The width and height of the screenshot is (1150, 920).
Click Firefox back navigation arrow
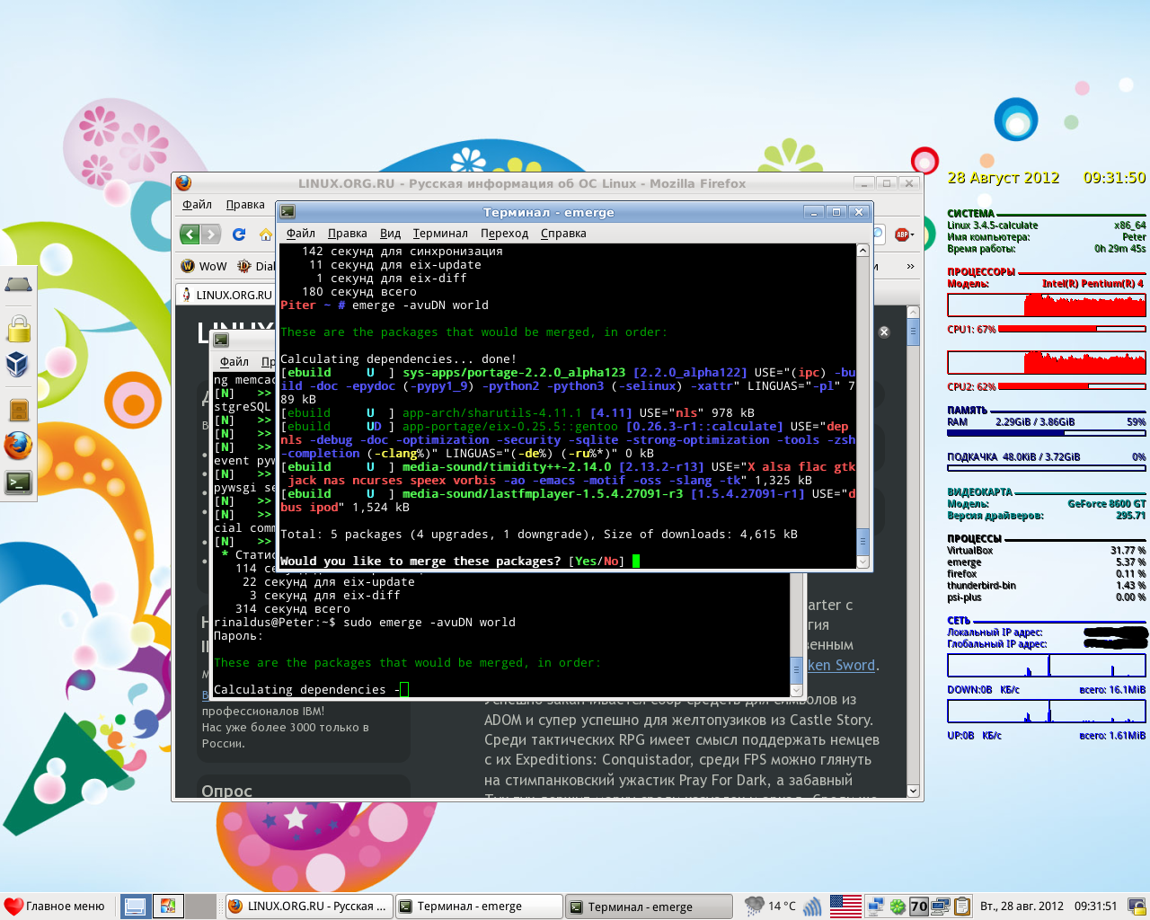pyautogui.click(x=190, y=234)
